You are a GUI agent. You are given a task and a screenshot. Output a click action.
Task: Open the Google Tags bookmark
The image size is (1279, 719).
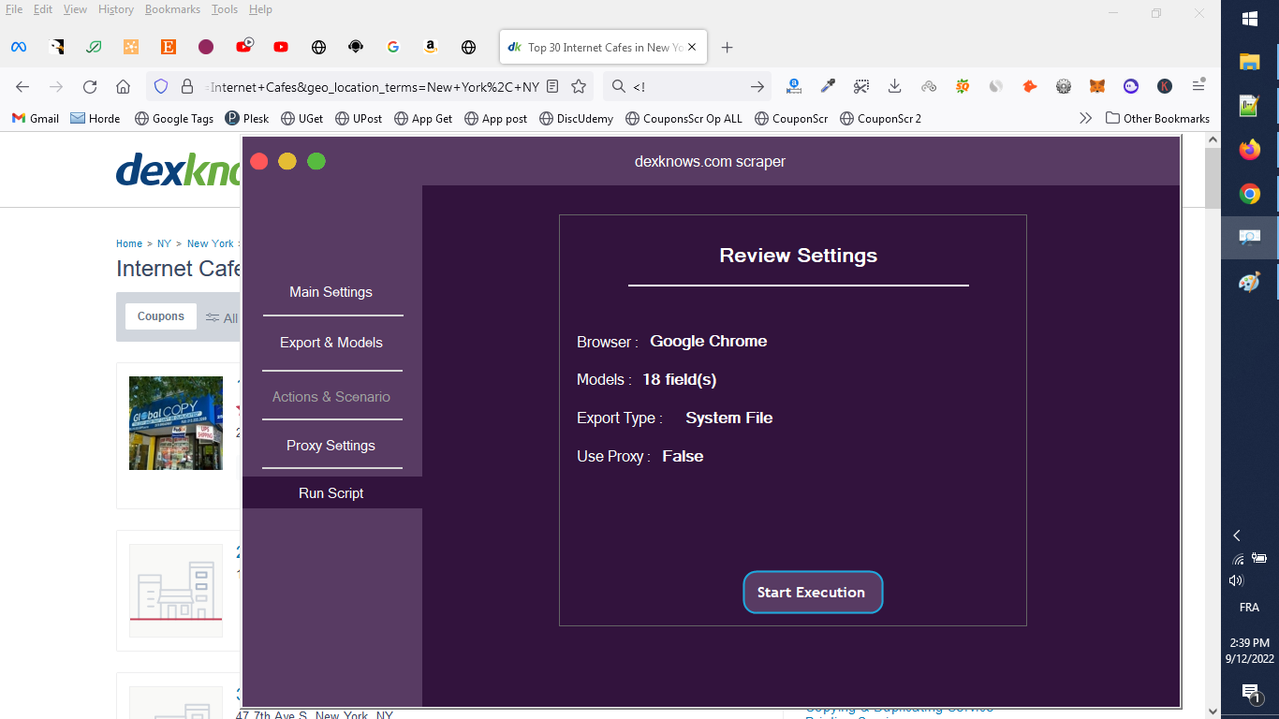tap(175, 119)
